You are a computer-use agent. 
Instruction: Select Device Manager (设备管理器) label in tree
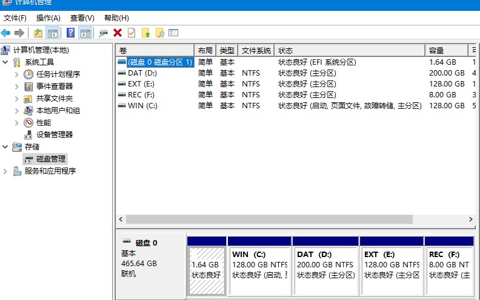55,135
